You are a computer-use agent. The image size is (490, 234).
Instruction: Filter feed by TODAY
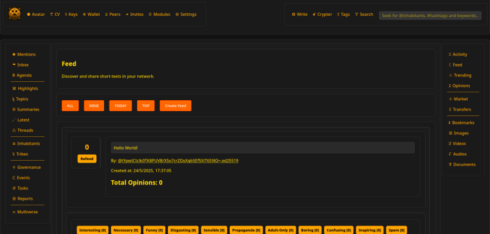(120, 106)
